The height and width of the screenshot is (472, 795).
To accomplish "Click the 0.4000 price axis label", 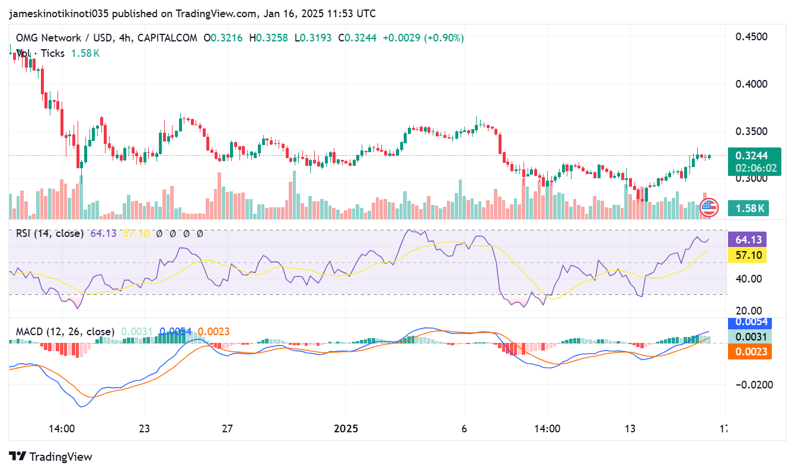I will [x=751, y=84].
